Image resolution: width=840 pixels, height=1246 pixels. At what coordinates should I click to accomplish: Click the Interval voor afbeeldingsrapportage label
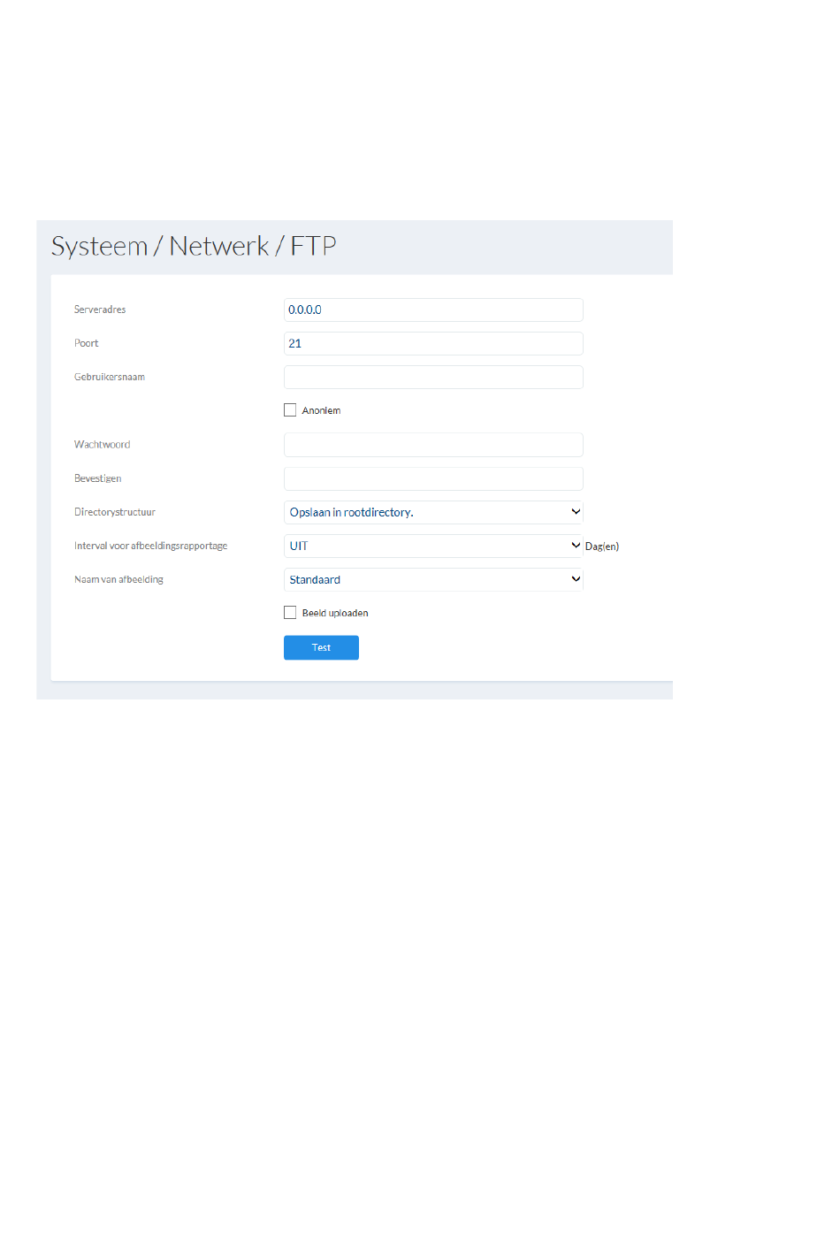coord(151,546)
